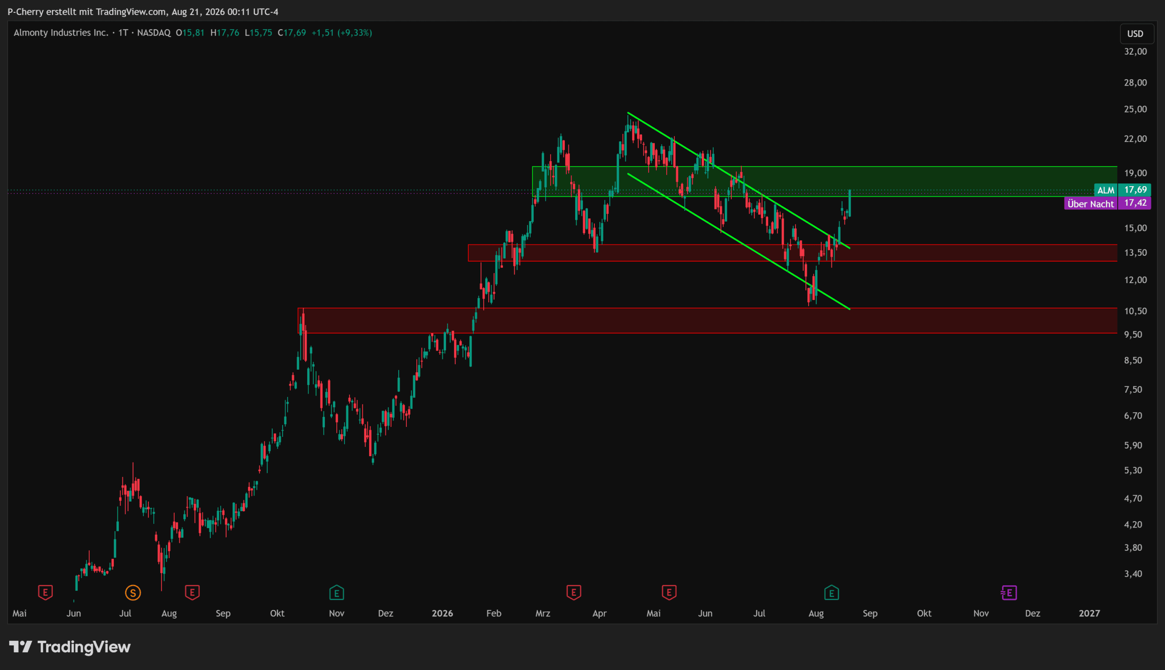Click the 5,30 price axis label
Image resolution: width=1165 pixels, height=670 pixels.
[1133, 470]
